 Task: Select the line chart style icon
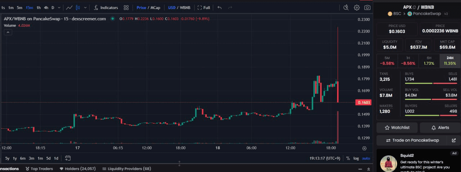coord(70,8)
